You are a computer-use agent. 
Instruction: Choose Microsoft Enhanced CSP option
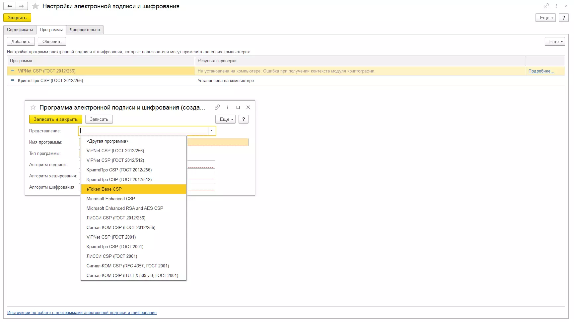click(134, 199)
